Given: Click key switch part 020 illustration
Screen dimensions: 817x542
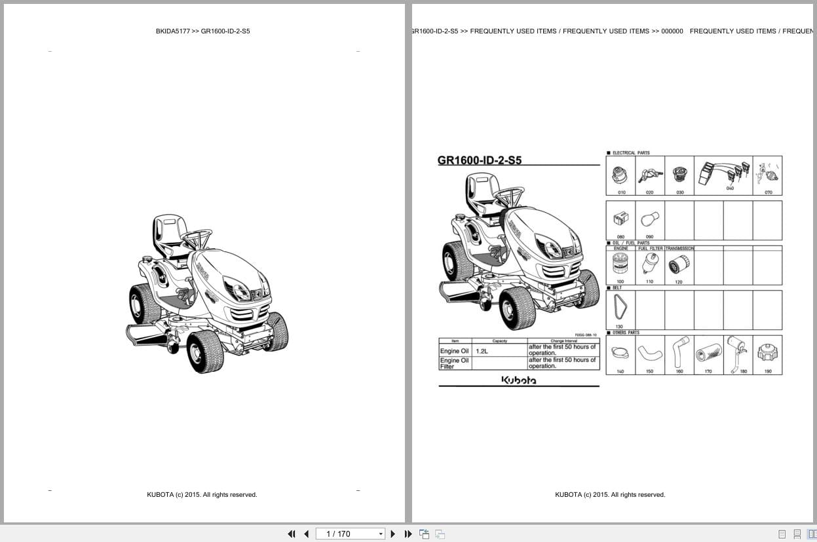Looking at the screenshot, I should [x=649, y=175].
